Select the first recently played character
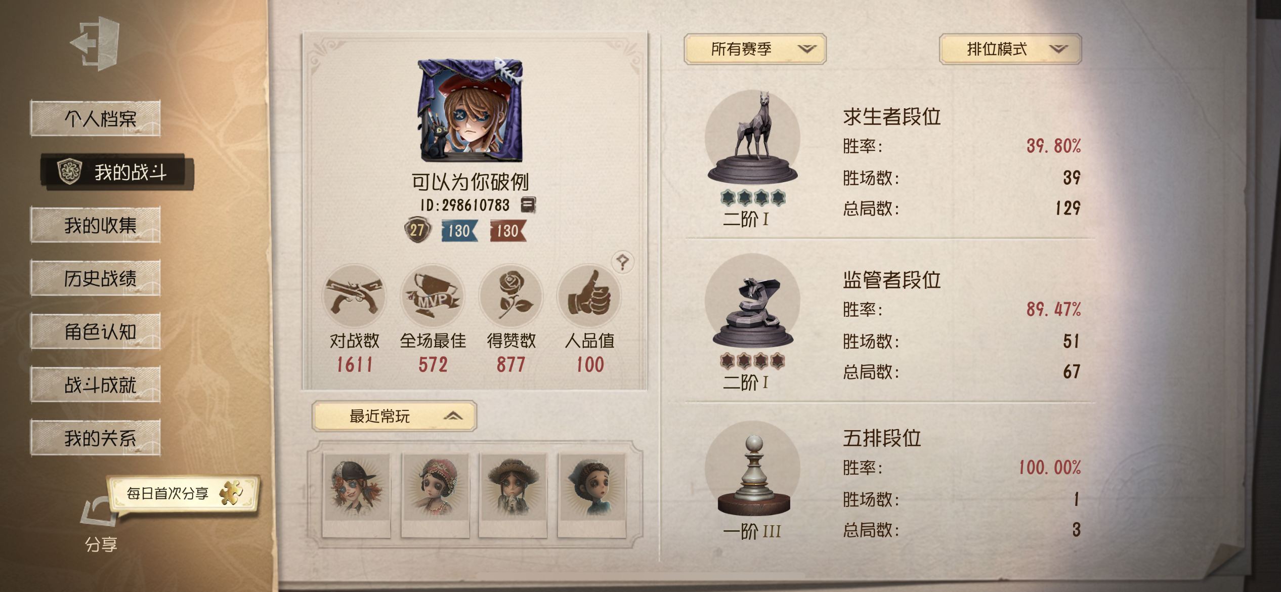Viewport: 1281px width, 592px height. coord(356,495)
